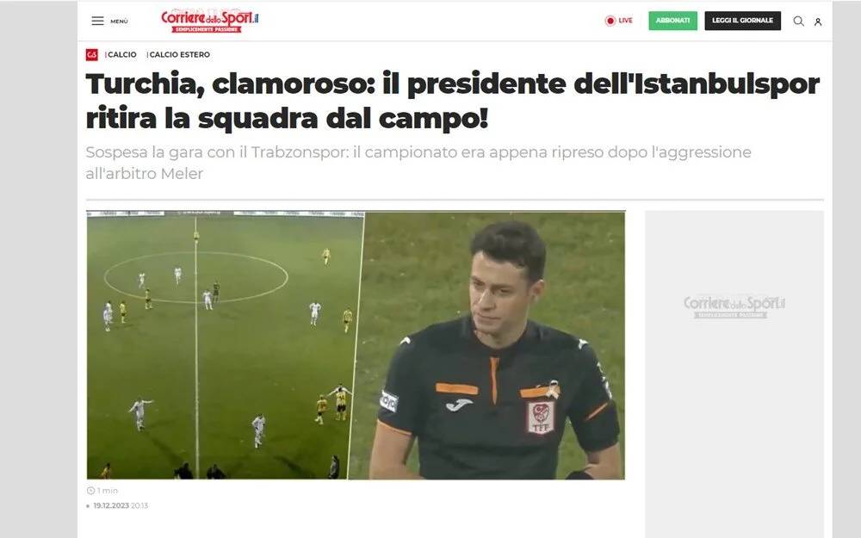Open the pitch overview image on left
This screenshot has height=538, width=861.
[x=225, y=345]
